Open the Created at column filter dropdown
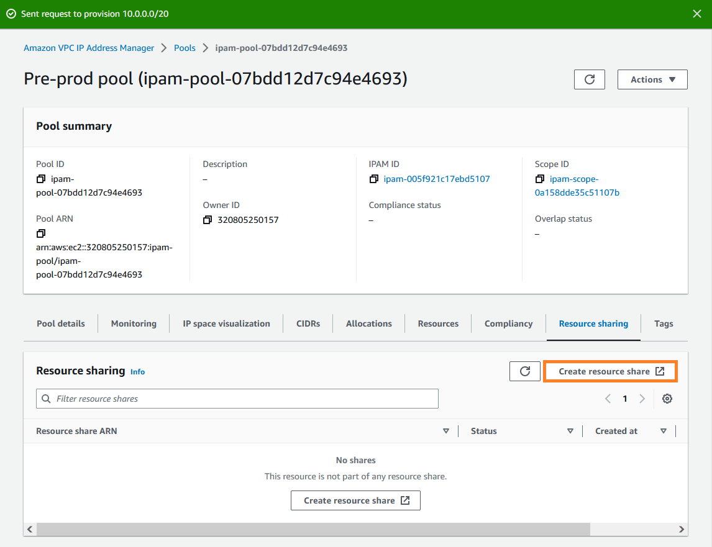Screen dimensions: 712x547 pyautogui.click(x=663, y=430)
